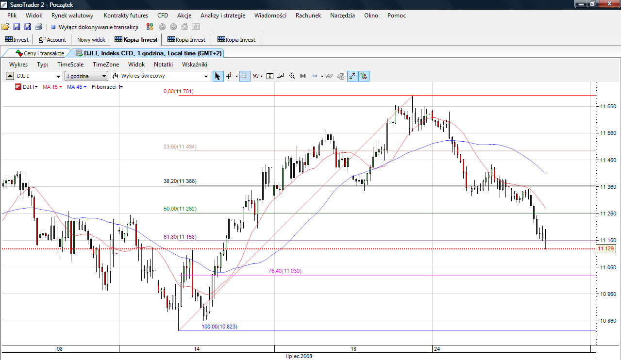The height and width of the screenshot is (360, 621).
Task: Click the Wskaźniki chart menu
Action: tap(194, 65)
